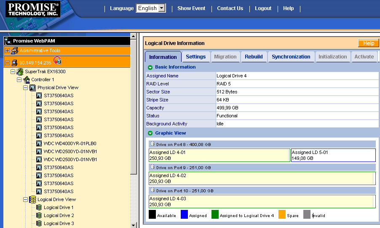The height and width of the screenshot is (228, 380).
Task: Click the orange Help button
Action: pyautogui.click(x=368, y=43)
